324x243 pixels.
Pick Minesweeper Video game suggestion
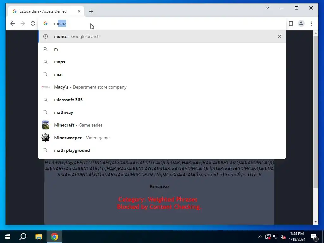point(162,138)
